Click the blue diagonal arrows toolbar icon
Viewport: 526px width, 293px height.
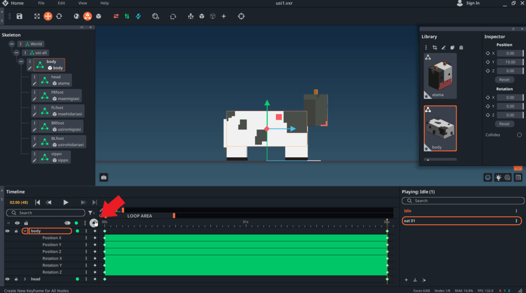click(138, 16)
